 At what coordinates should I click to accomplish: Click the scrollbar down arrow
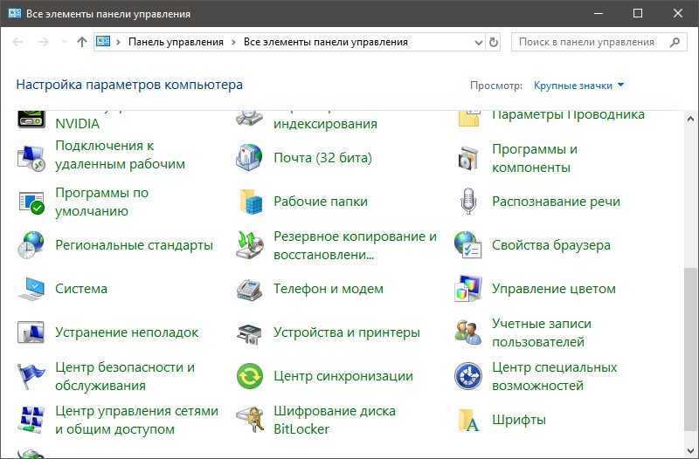(690, 450)
